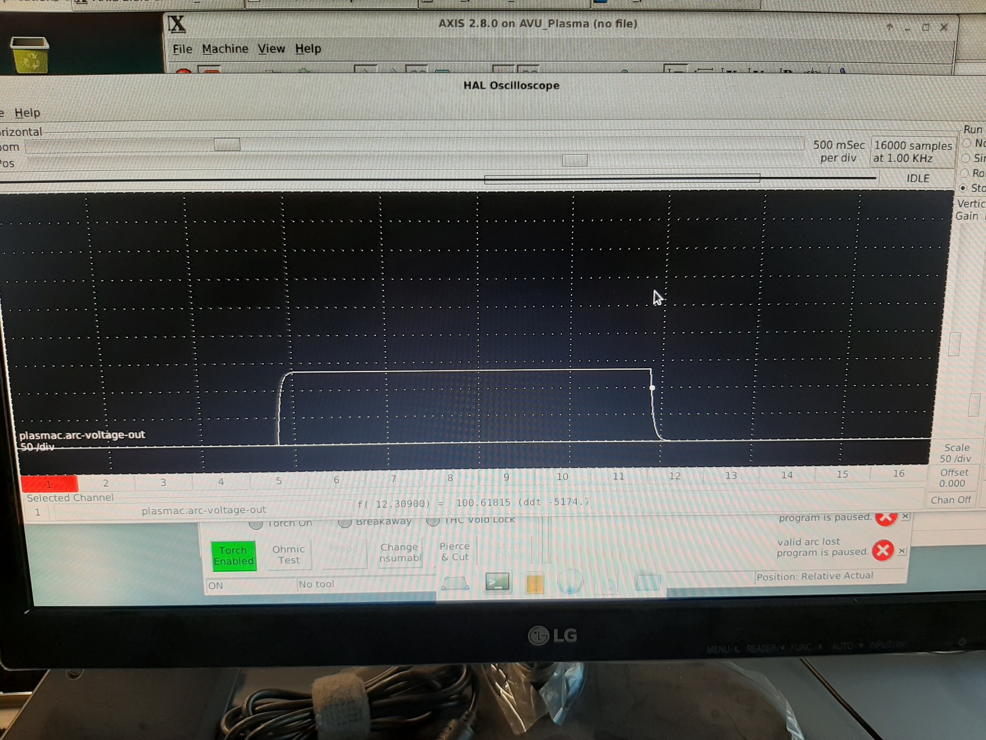Select oscilloscope channel 5
This screenshot has width=986, height=740.
tap(279, 481)
